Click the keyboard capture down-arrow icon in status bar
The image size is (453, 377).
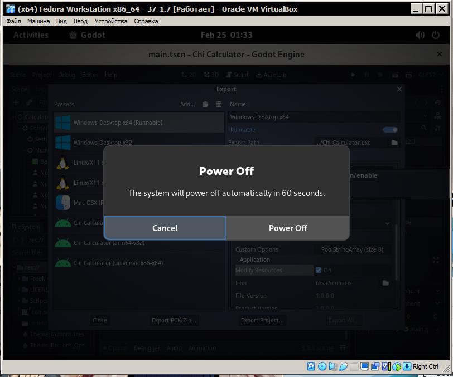point(407,366)
